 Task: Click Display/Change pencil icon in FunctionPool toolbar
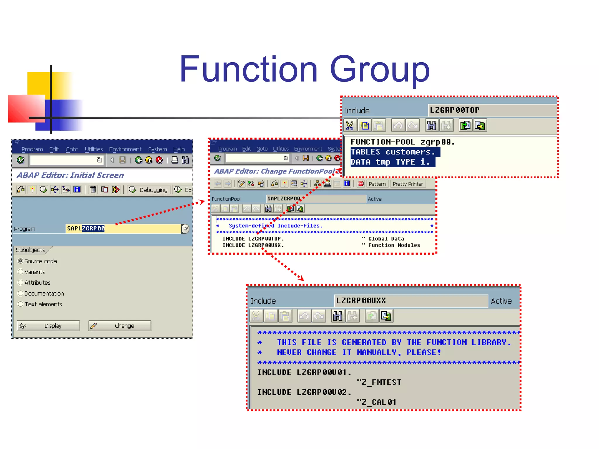(241, 184)
